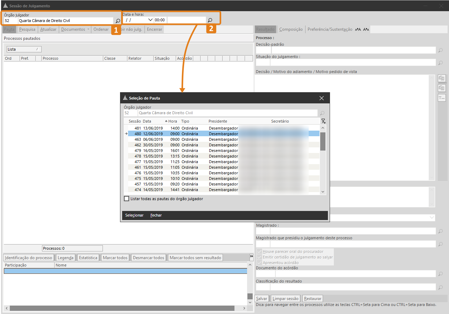Viewport: 449px width, 314px height.
Task: Open the Documento do acórdão lookup magnifier
Action: [x=441, y=274]
